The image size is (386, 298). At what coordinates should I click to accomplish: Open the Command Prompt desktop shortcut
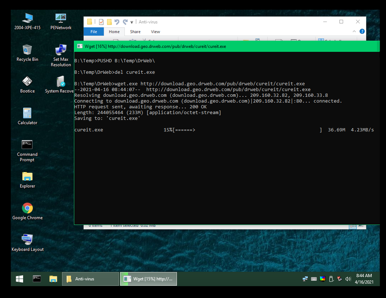click(x=27, y=150)
